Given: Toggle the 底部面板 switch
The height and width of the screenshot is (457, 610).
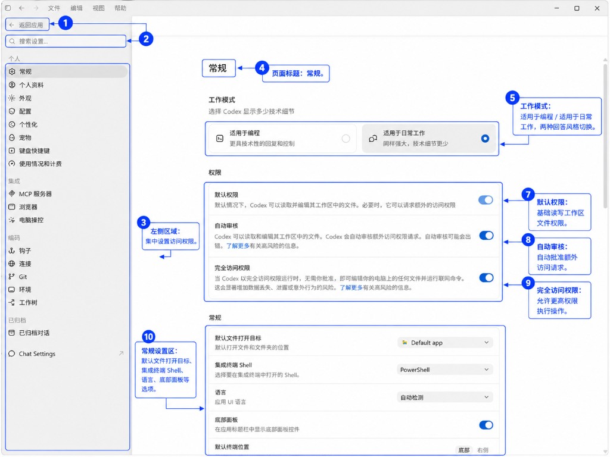Looking at the screenshot, I should click(486, 425).
